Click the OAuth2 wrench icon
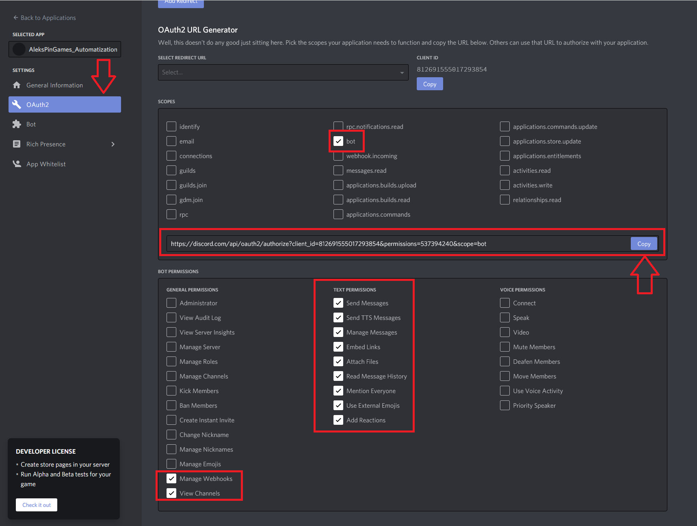The image size is (697, 526). 17,104
